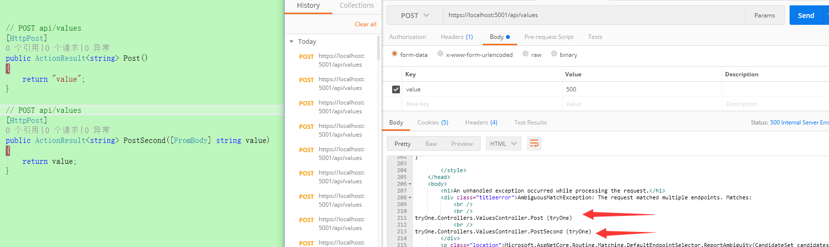
Task: Click the Params button
Action: 764,16
